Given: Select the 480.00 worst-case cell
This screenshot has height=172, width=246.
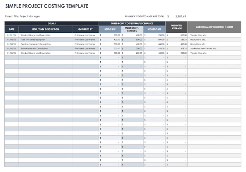Looking at the screenshot, I should click(154, 53).
